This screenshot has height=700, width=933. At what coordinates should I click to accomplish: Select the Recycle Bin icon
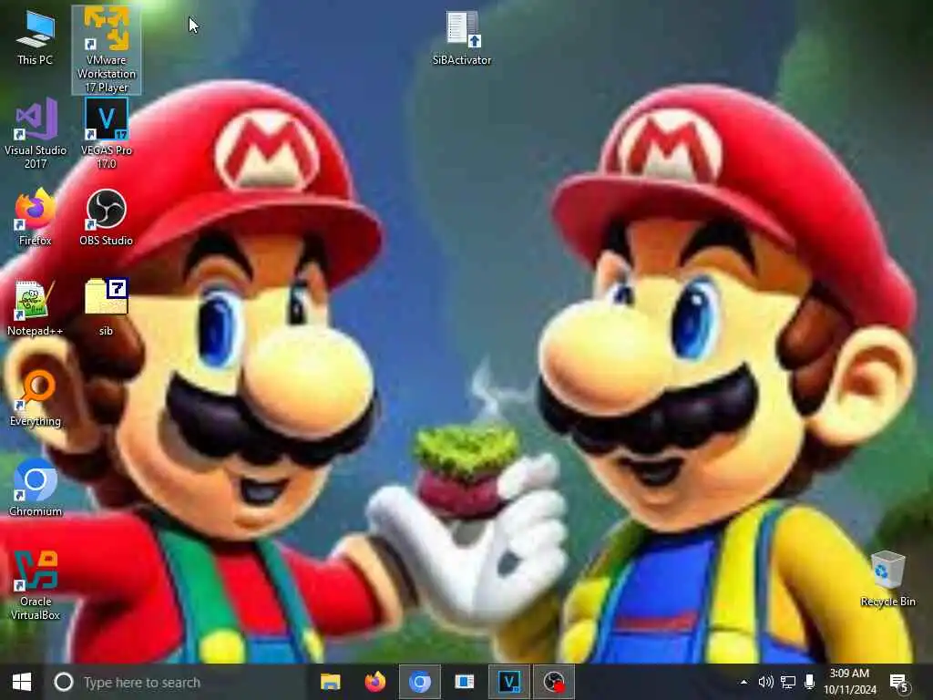(x=887, y=579)
